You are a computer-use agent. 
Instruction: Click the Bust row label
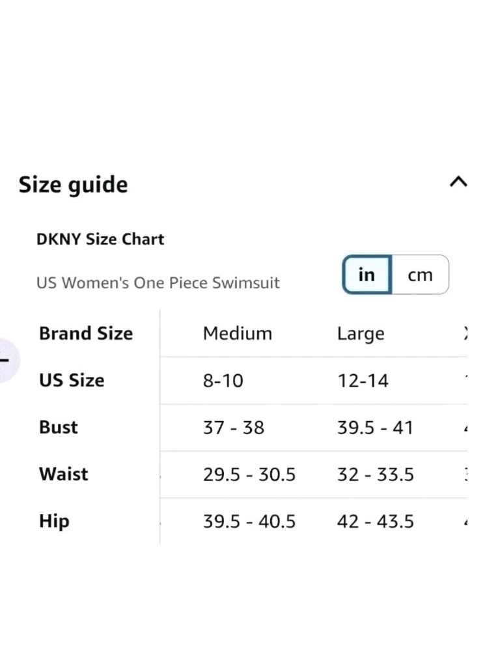pyautogui.click(x=59, y=427)
